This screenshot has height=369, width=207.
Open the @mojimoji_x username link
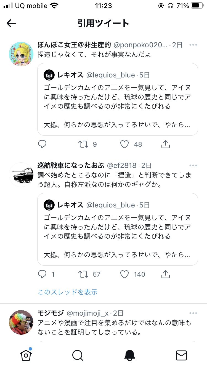[x=87, y=313]
